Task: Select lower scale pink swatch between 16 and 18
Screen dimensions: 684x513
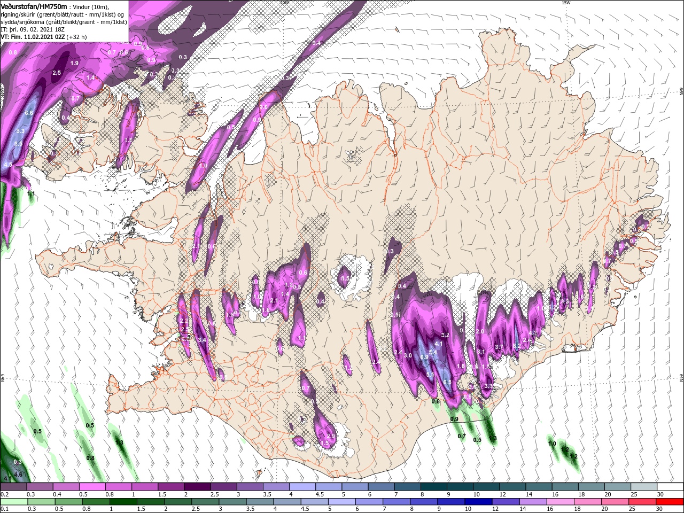Action: [x=561, y=502]
